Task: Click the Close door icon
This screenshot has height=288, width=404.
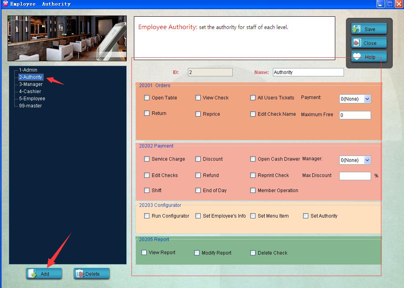Action: (x=357, y=43)
